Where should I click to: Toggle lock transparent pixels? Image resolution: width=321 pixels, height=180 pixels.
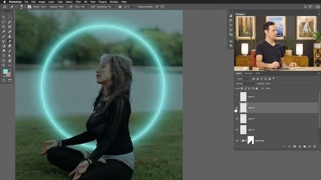(242, 88)
